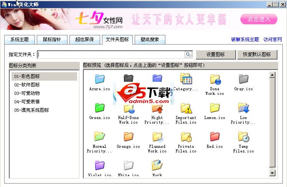Switch to the 壁纸搜索 tab
Screen dimensions: 287x187
coord(150,40)
